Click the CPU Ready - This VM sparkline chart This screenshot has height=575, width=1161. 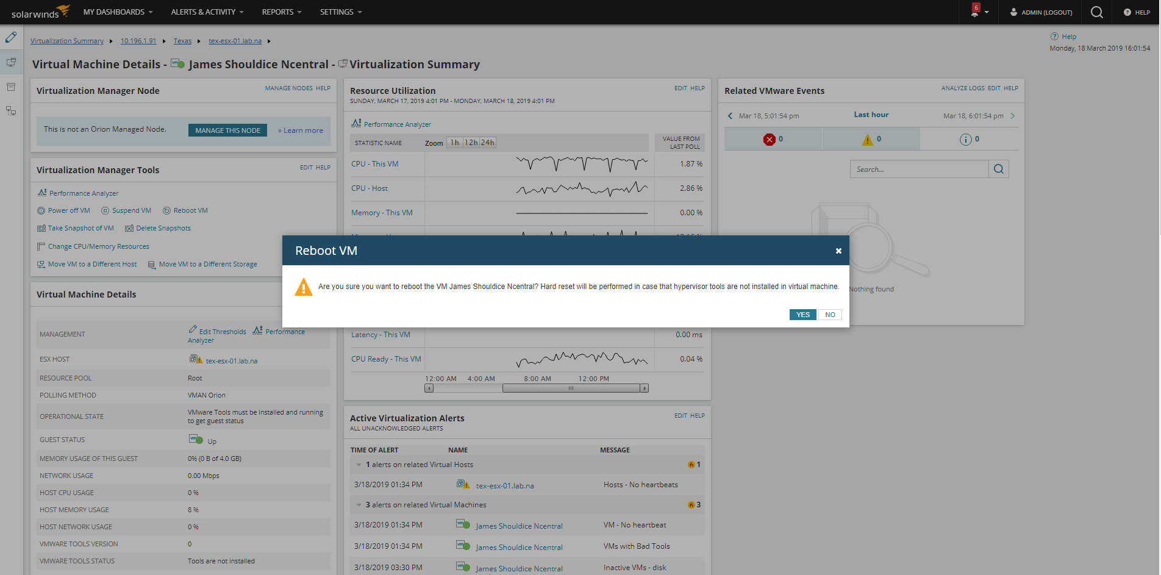point(582,359)
